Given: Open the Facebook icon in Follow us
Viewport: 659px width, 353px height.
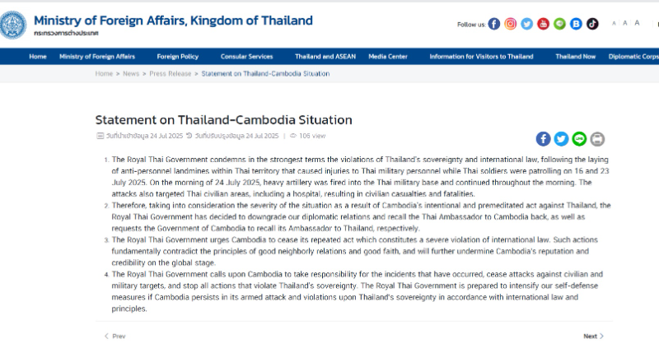Looking at the screenshot, I should pyautogui.click(x=493, y=24).
